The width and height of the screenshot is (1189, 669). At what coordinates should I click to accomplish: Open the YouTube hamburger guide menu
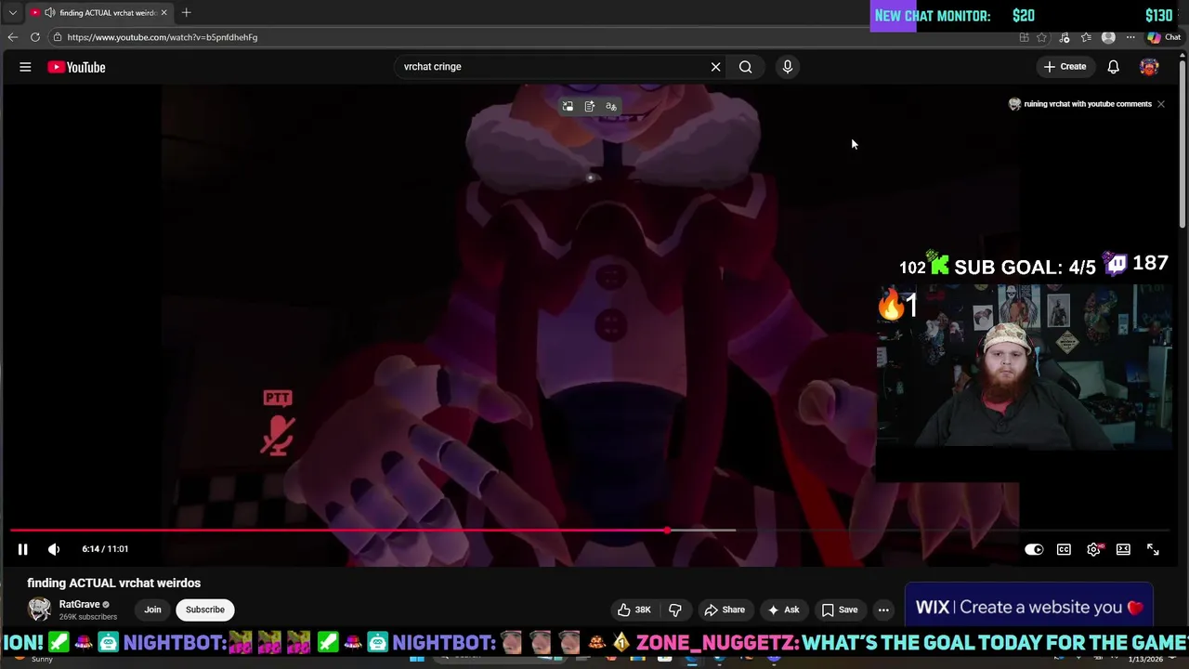click(x=25, y=67)
